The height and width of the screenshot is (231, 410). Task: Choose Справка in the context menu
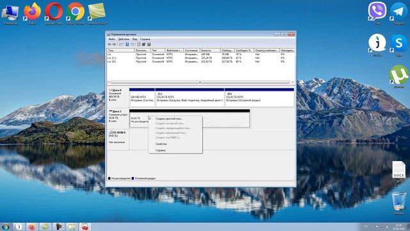[x=175, y=150]
